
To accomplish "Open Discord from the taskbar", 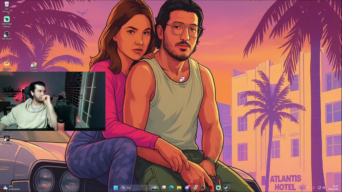I will [x=187, y=188].
